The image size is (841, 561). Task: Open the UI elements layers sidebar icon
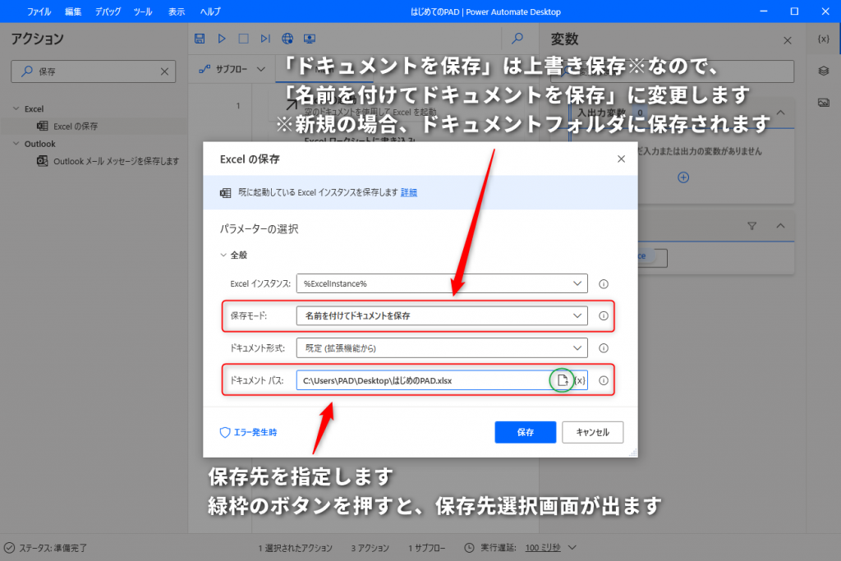click(823, 71)
